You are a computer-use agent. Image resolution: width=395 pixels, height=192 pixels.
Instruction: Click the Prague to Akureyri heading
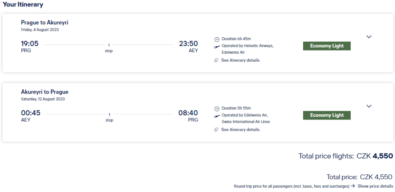[45, 22]
